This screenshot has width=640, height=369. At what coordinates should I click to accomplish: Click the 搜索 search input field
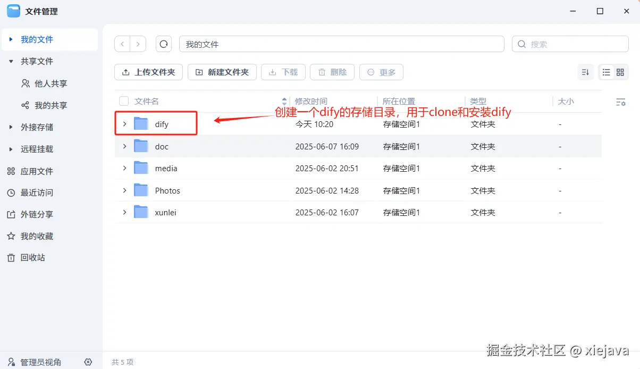[x=570, y=44]
